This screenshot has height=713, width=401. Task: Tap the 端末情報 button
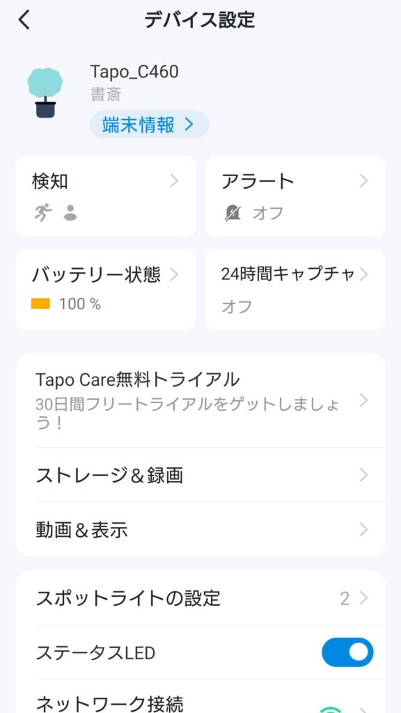[x=149, y=125]
